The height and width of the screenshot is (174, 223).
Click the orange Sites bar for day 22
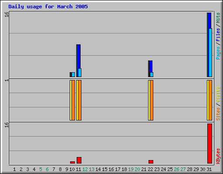click(152, 100)
